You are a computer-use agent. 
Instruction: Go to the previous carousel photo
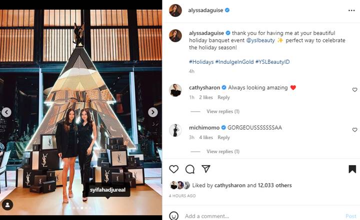[6, 112]
